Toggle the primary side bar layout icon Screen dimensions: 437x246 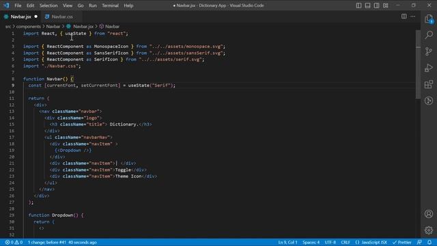[x=358, y=5]
